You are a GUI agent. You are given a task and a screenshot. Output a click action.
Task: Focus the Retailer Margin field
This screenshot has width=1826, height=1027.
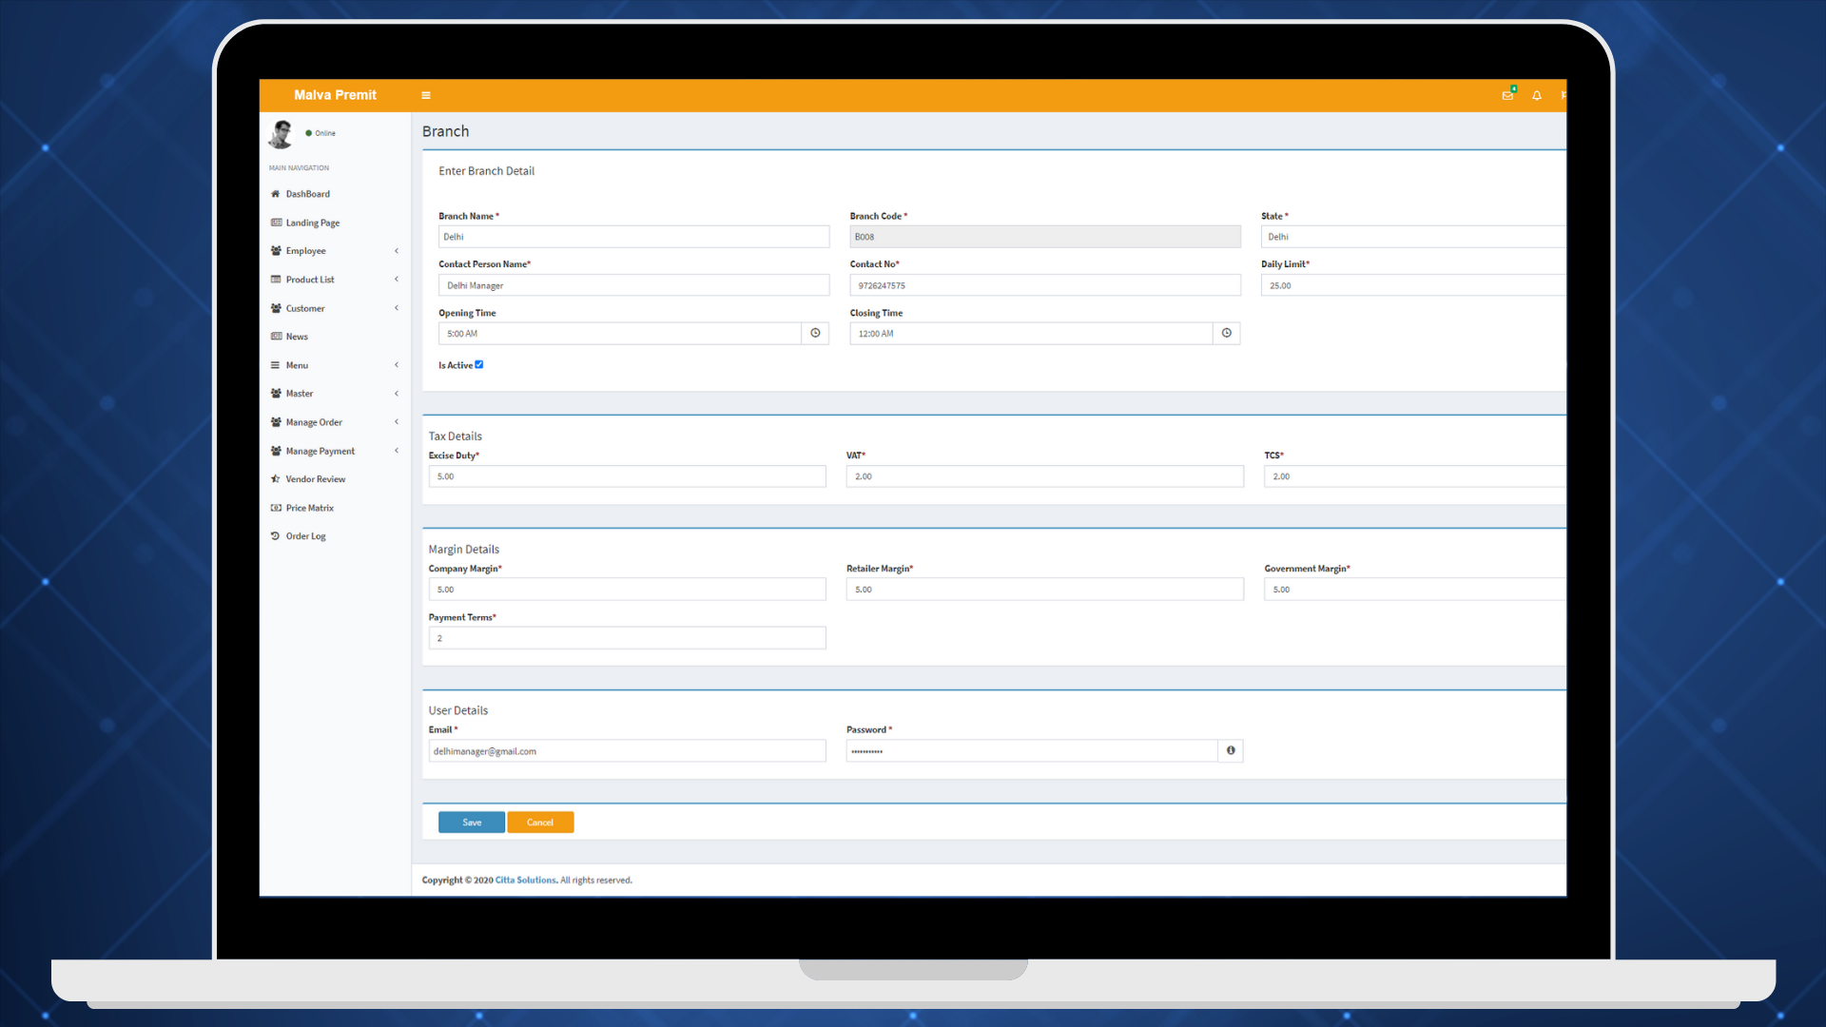[1045, 590]
